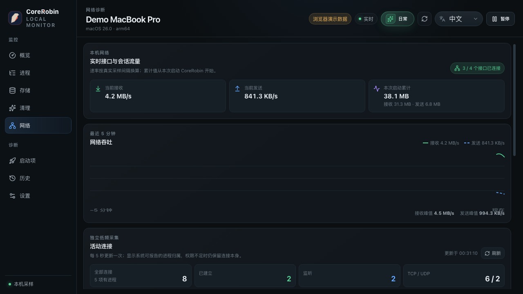Open the 中文 language dropdown
523x294 pixels.
[x=459, y=19]
